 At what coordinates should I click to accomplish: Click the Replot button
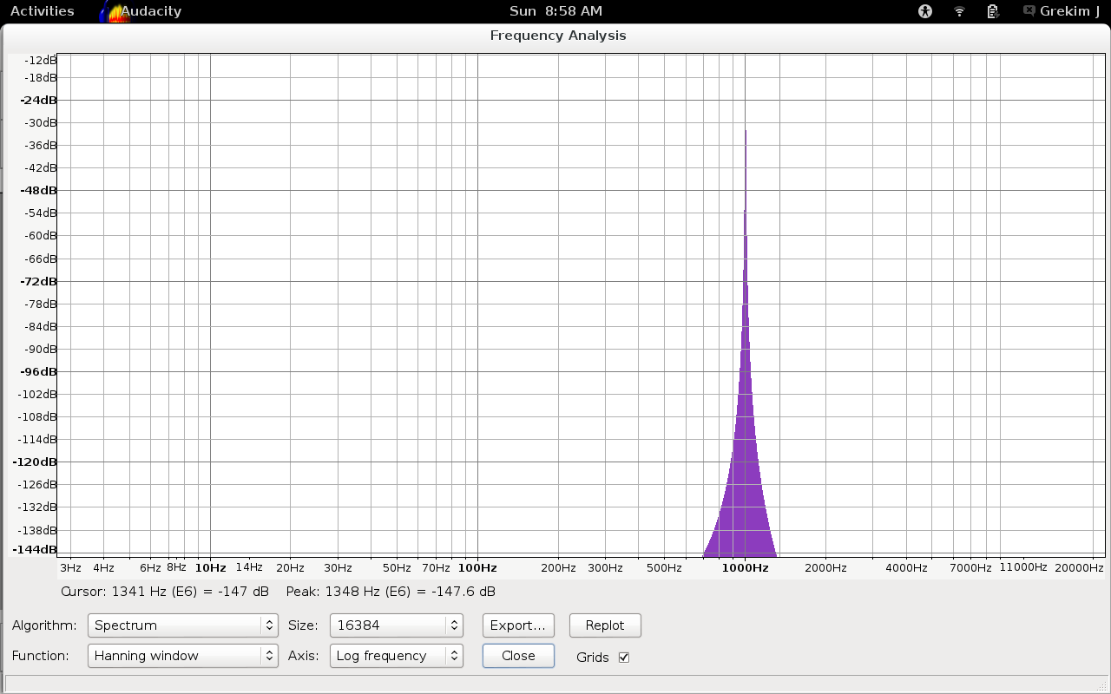point(605,625)
